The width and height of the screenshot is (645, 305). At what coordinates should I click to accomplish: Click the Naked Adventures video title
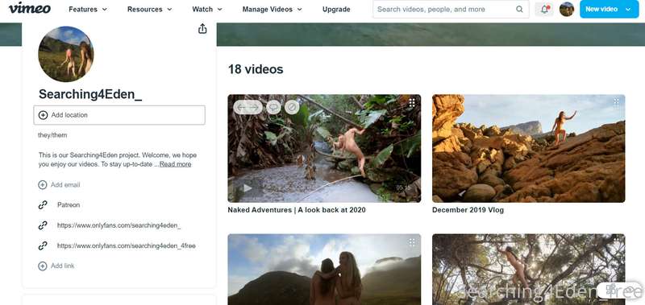[297, 210]
